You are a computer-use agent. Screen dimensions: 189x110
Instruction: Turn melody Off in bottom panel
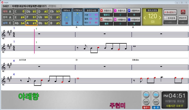(x=146, y=102)
